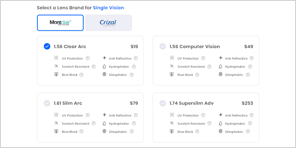
Task: Show Scratch Resistant help in 1.74 Superslim Adv
Action: coord(209,123)
